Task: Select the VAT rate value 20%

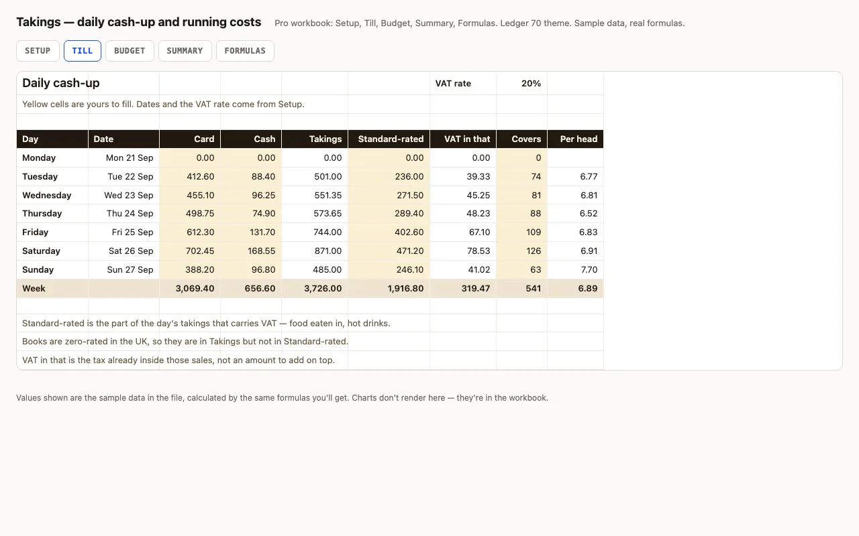Action: 521,84
